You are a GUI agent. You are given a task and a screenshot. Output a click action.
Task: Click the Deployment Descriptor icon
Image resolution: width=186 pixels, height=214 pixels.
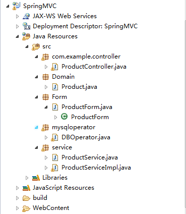[x=26, y=26]
